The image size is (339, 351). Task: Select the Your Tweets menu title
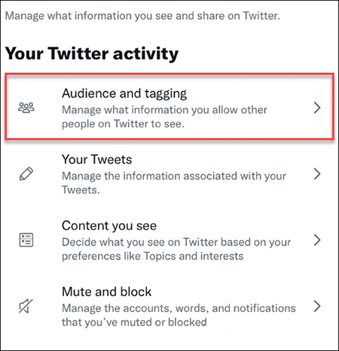tap(96, 160)
